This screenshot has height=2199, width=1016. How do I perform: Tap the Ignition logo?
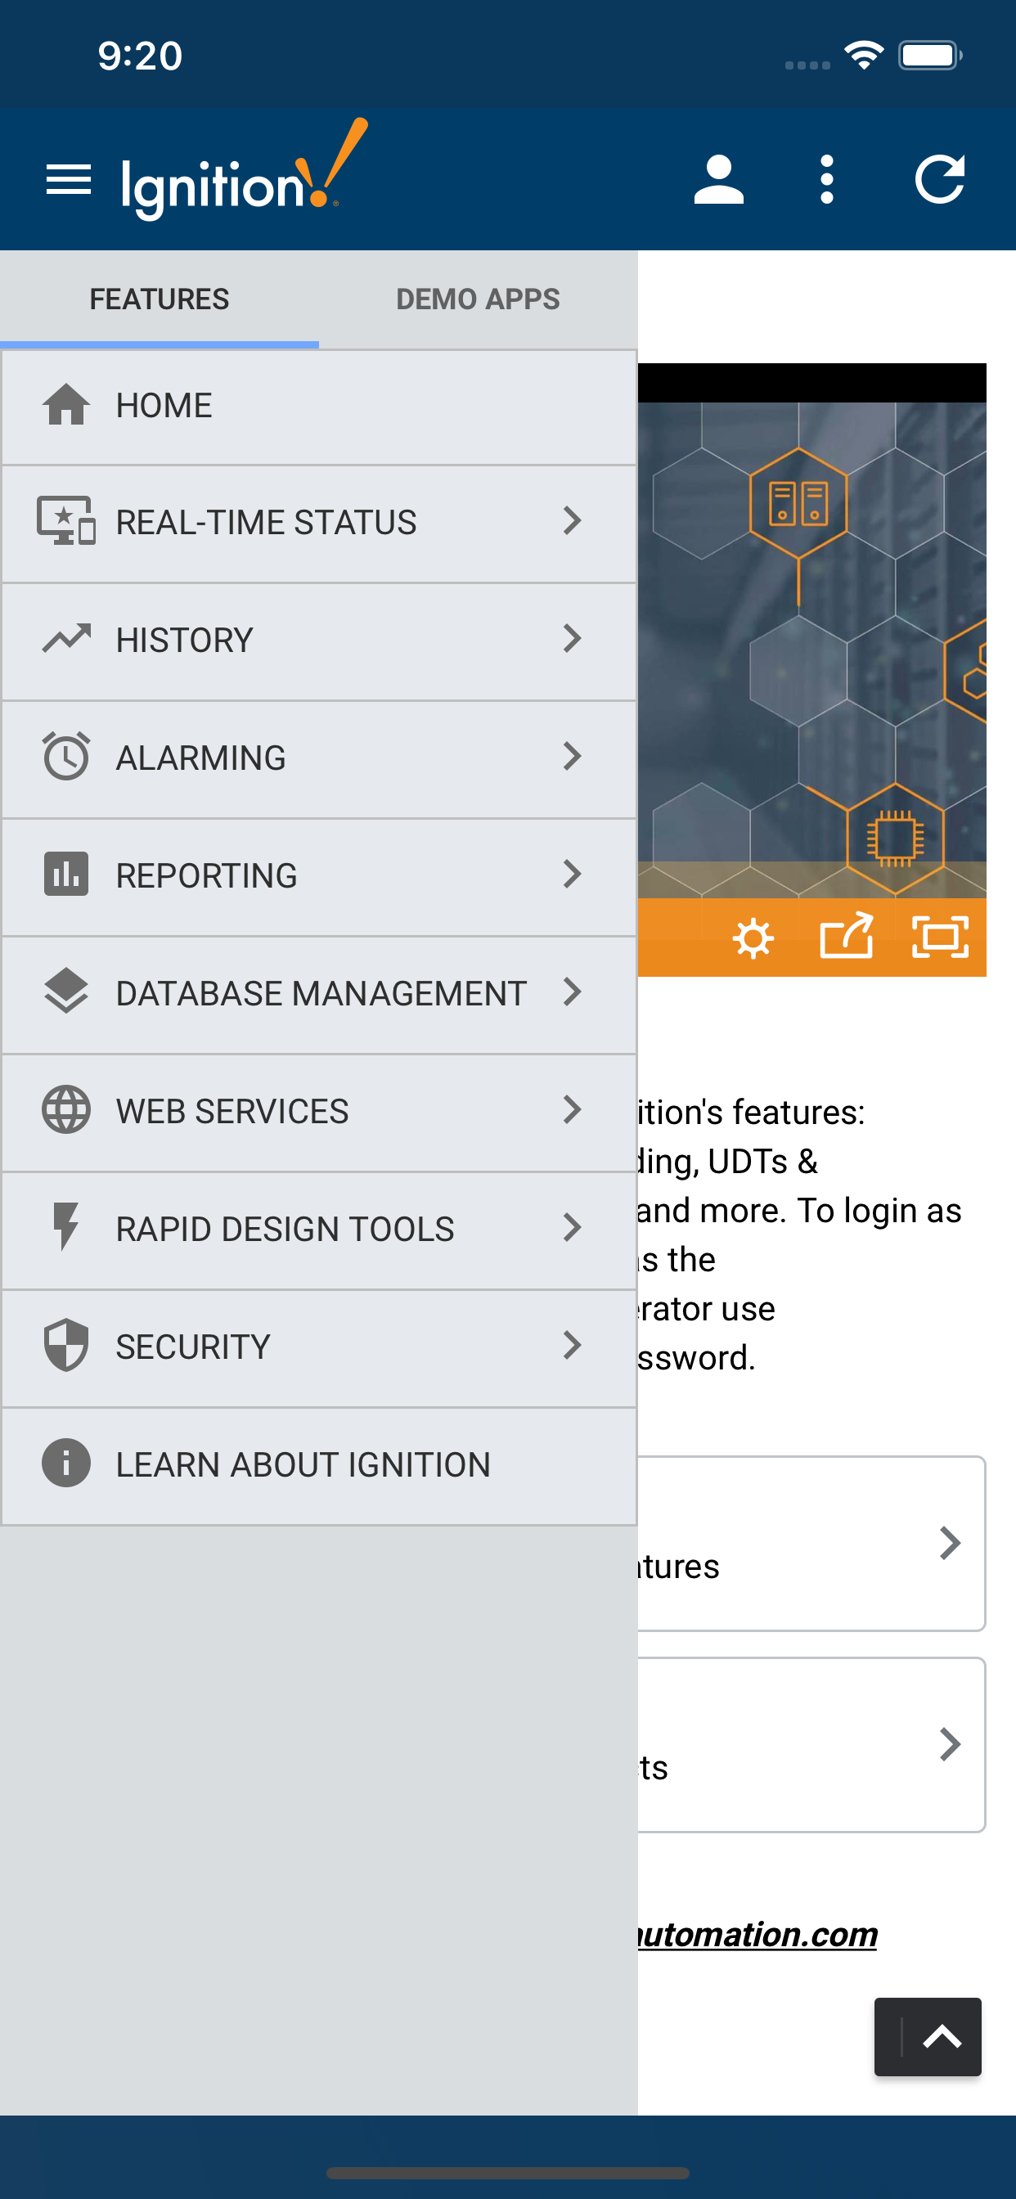point(244,170)
